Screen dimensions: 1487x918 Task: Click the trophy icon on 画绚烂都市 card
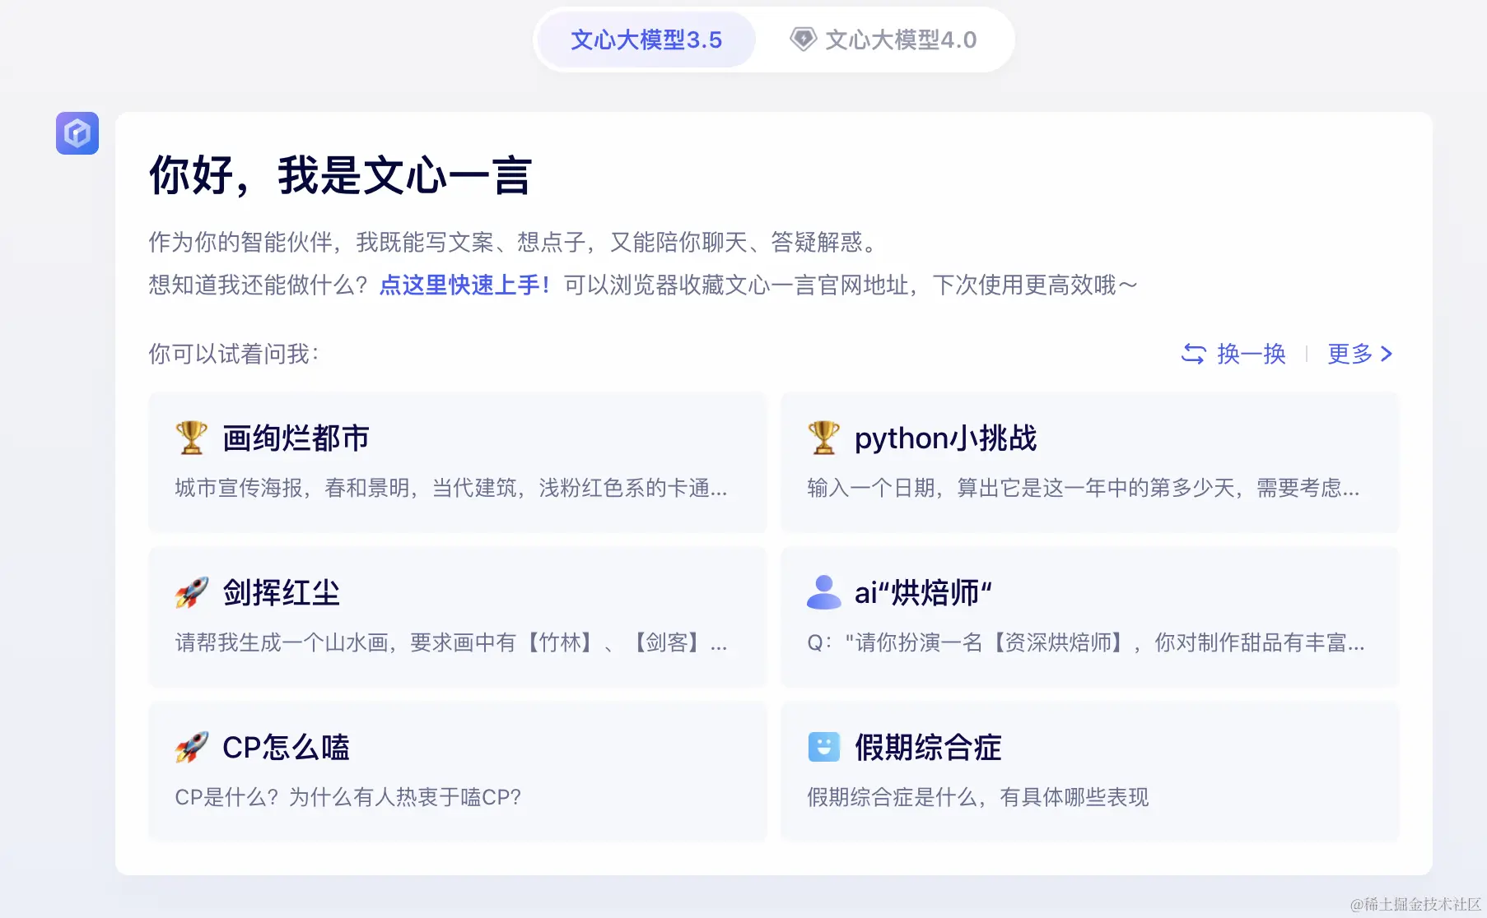pos(191,438)
